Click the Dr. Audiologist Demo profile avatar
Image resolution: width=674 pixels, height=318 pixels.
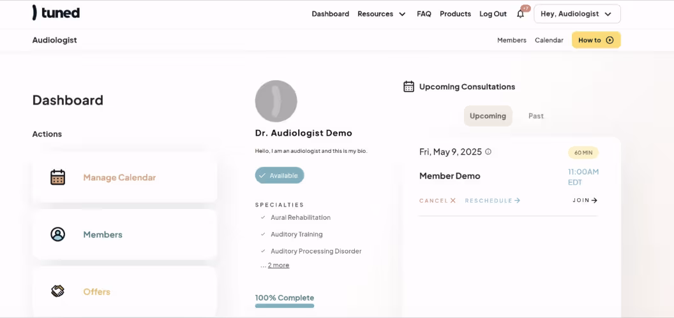[x=276, y=101]
